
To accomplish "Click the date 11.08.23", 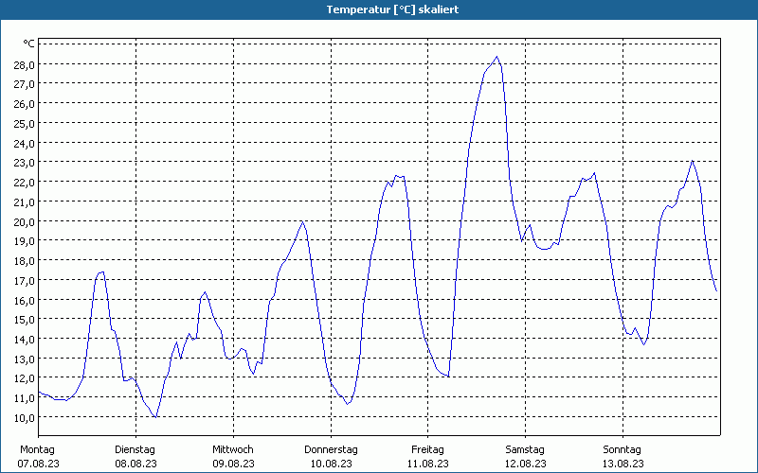I will pyautogui.click(x=428, y=464).
